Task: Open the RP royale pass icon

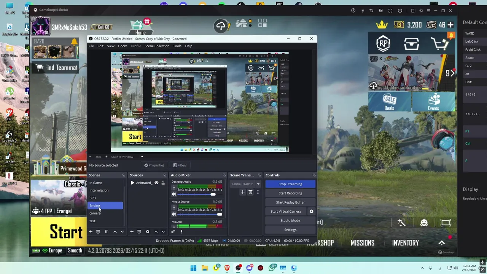Action: pyautogui.click(x=383, y=44)
